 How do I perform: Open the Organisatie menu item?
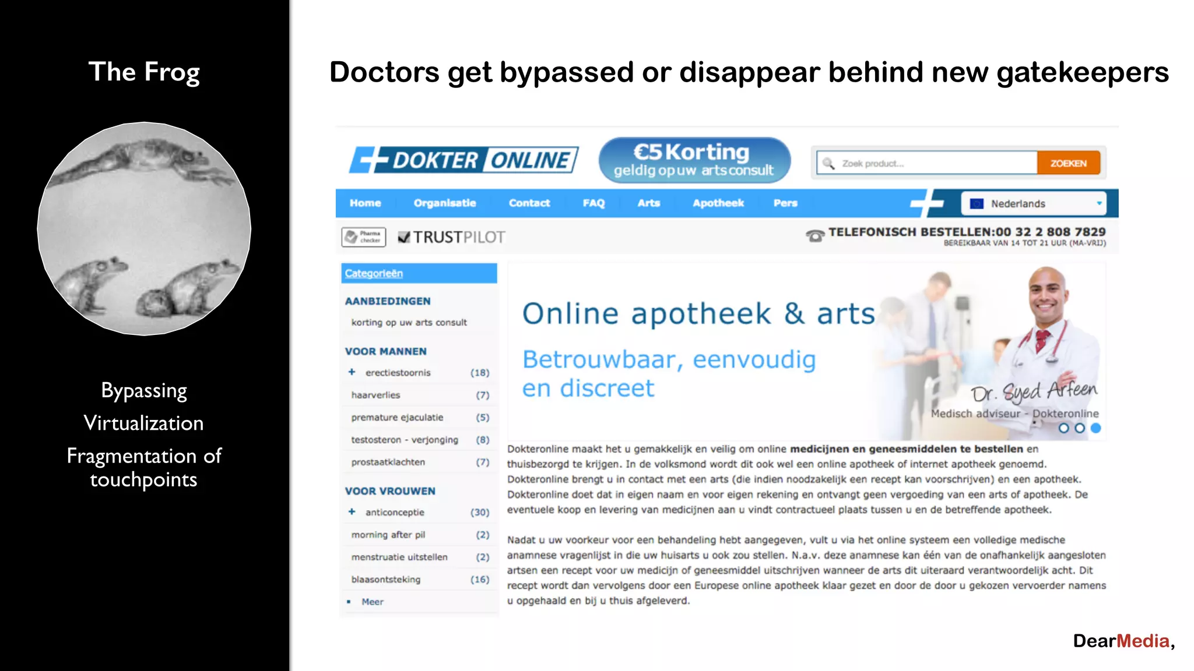point(445,203)
